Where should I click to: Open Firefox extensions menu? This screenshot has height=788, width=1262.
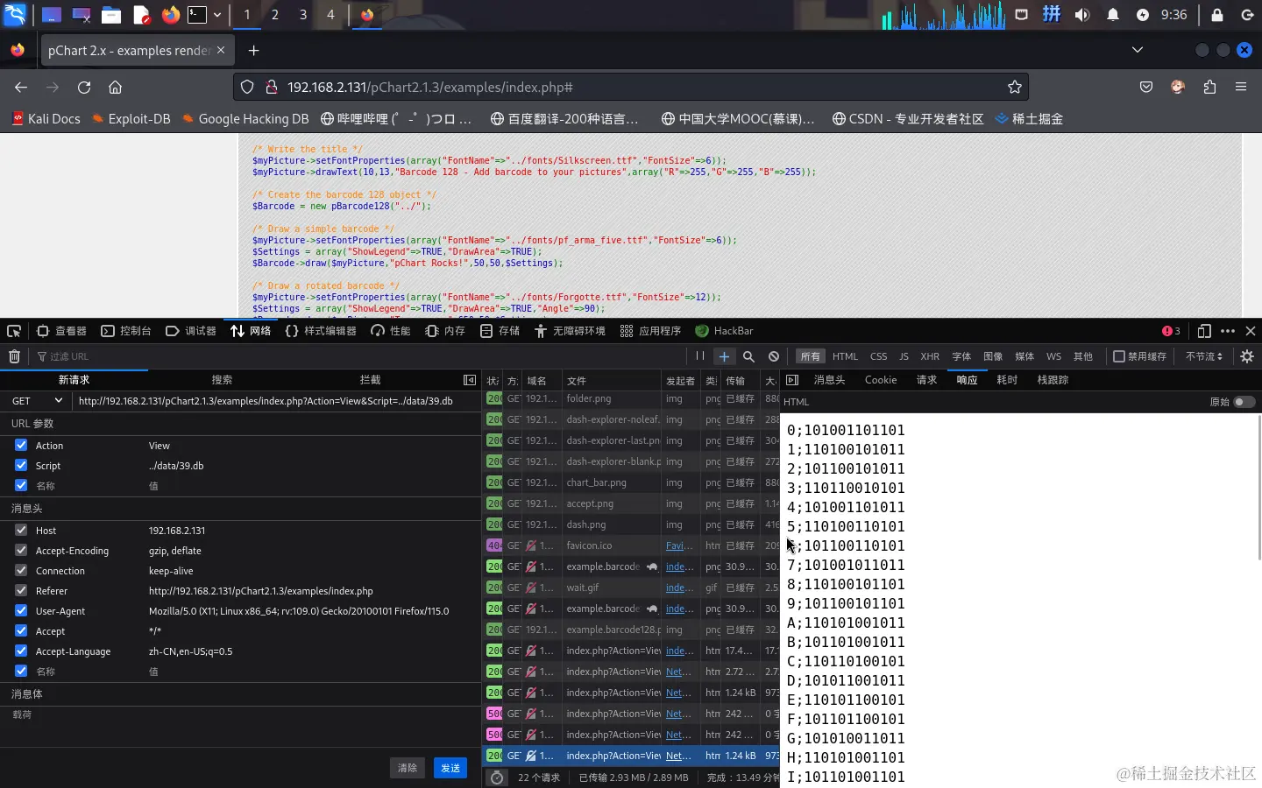[x=1209, y=87]
